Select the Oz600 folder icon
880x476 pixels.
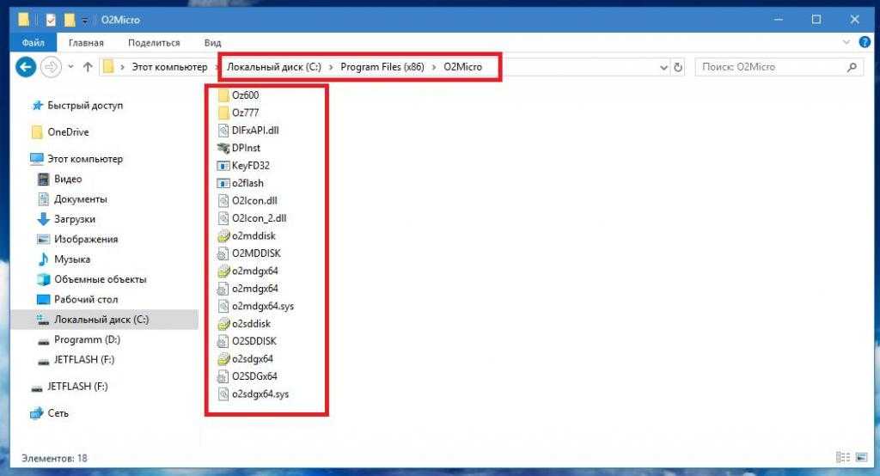223,95
